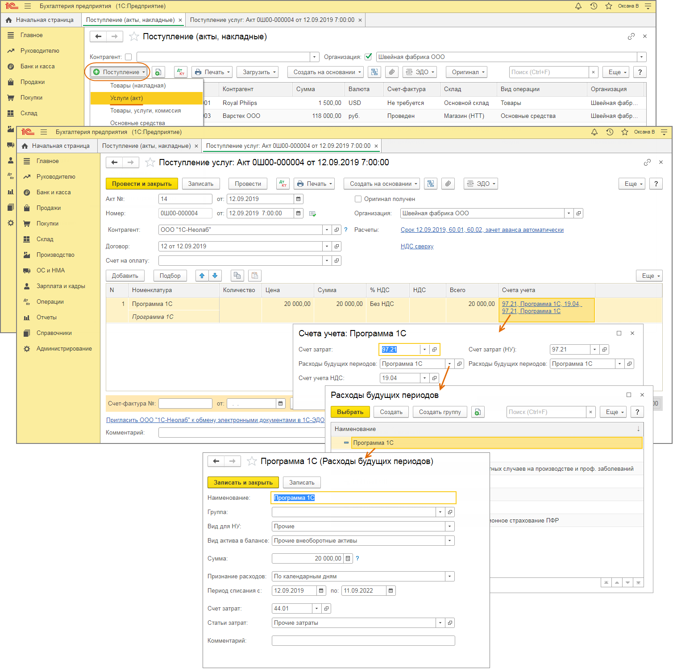Select Товары (накладная) menu entry
Image resolution: width=673 pixels, height=669 pixels.
(146, 85)
